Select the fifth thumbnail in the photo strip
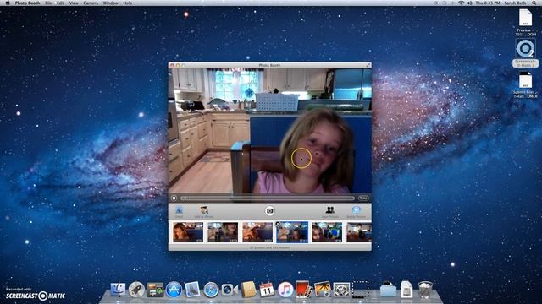Screen dimensions: 542x304 point(327,232)
